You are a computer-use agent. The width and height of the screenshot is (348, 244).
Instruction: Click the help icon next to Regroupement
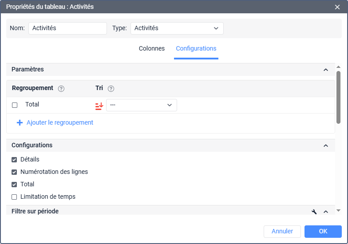pyautogui.click(x=61, y=89)
